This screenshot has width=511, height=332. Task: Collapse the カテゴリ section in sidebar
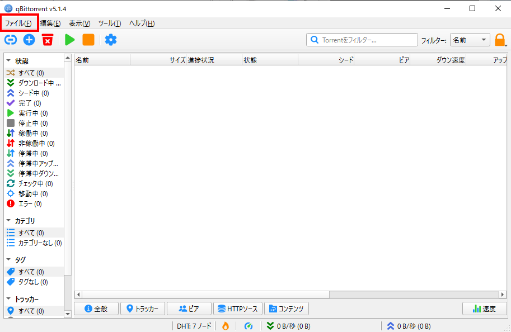(9, 221)
